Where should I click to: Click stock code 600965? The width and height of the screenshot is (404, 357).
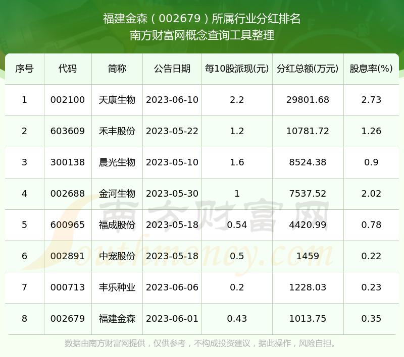click(68, 225)
